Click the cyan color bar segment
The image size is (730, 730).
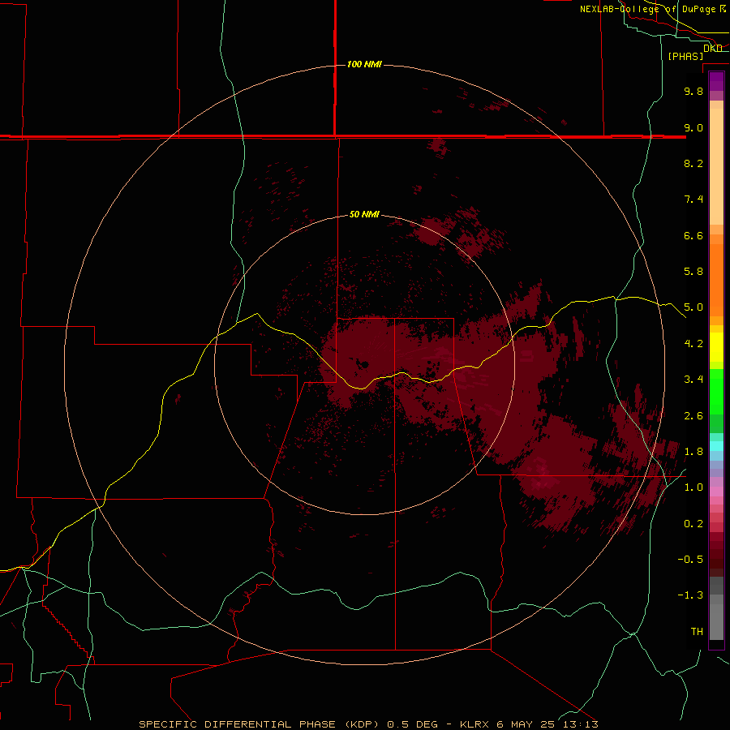coord(716,446)
